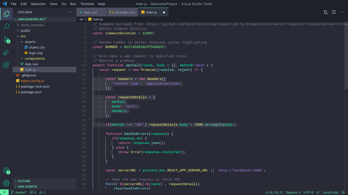
Task: Click the errors count in status bar
Action: coord(33,192)
